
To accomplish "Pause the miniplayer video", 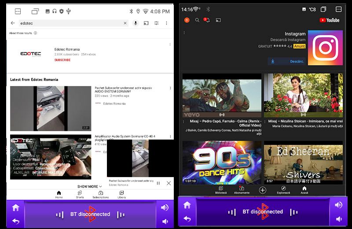I will point(158,183).
